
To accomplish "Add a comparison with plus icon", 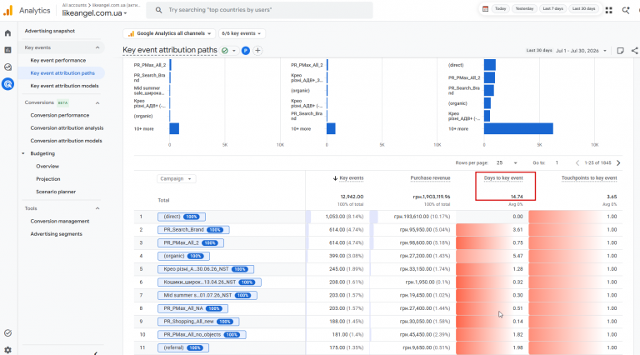I will [x=257, y=51].
